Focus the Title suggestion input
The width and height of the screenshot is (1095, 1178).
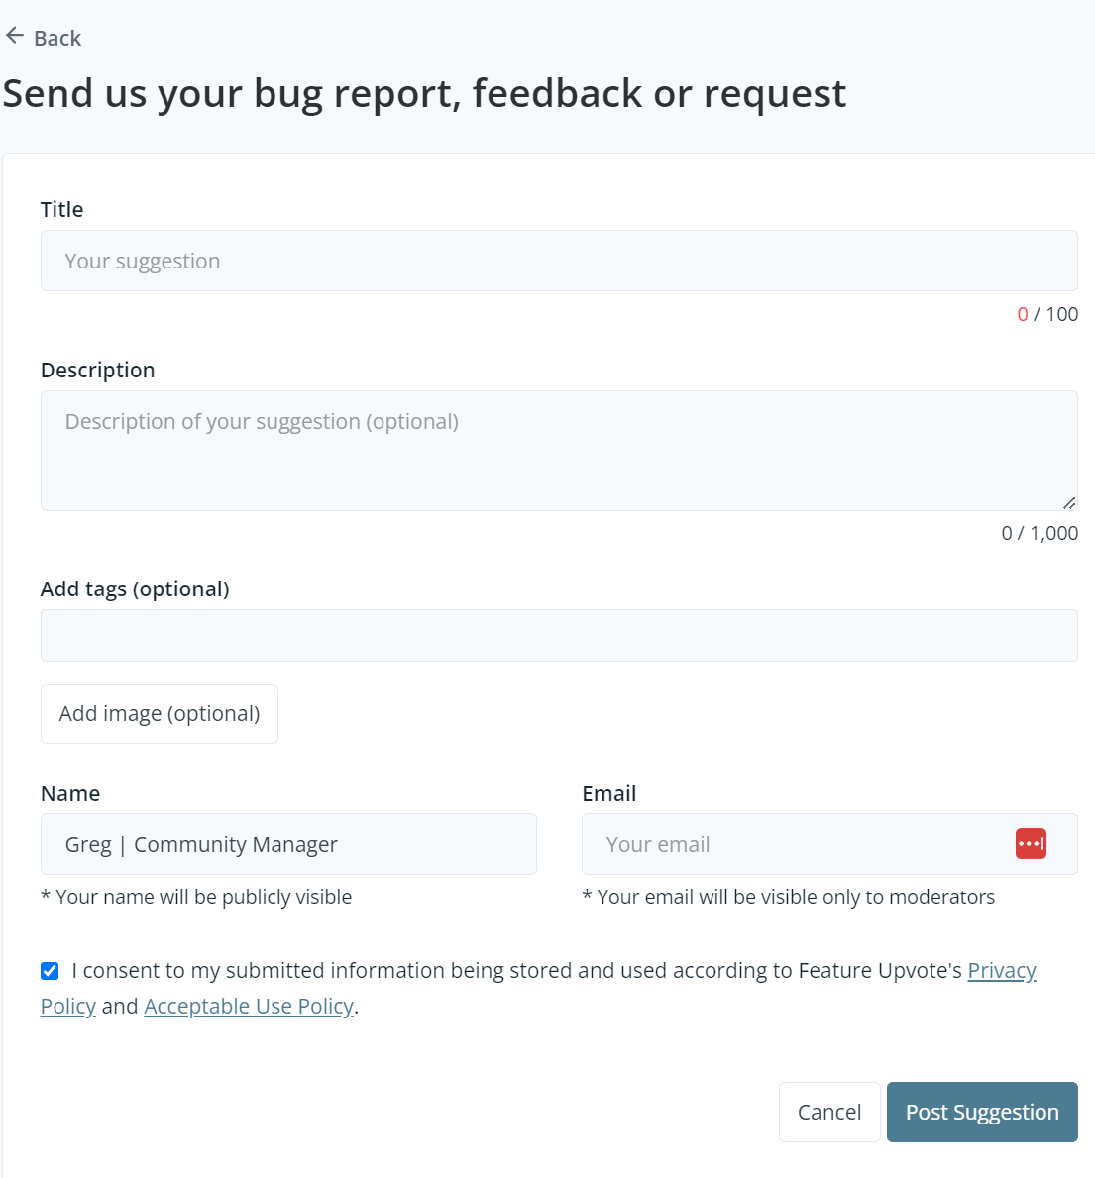[559, 262]
